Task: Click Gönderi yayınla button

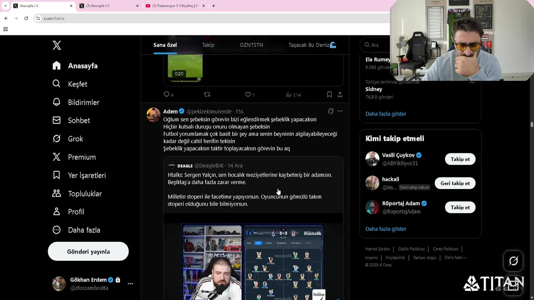Action: [88, 252]
